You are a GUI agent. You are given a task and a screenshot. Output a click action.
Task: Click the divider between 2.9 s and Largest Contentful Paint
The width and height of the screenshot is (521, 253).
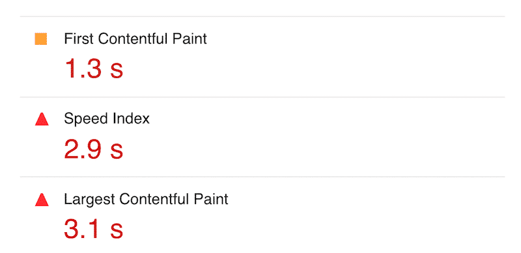[262, 177]
